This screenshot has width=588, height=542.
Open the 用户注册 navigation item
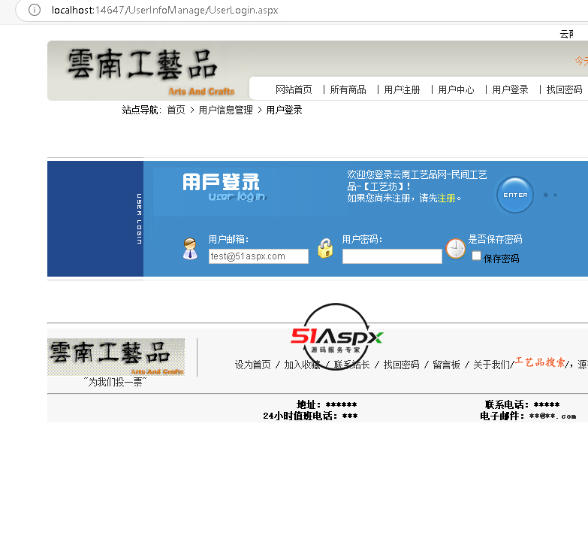click(x=402, y=89)
